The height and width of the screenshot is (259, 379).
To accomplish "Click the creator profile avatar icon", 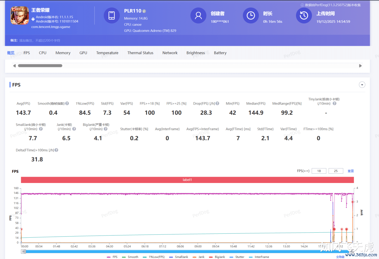I will (198, 16).
